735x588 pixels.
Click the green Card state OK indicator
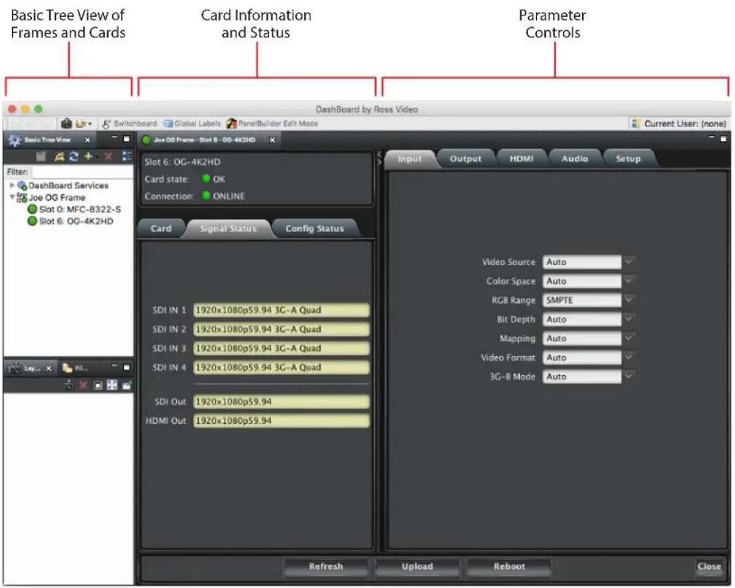pyautogui.click(x=206, y=178)
